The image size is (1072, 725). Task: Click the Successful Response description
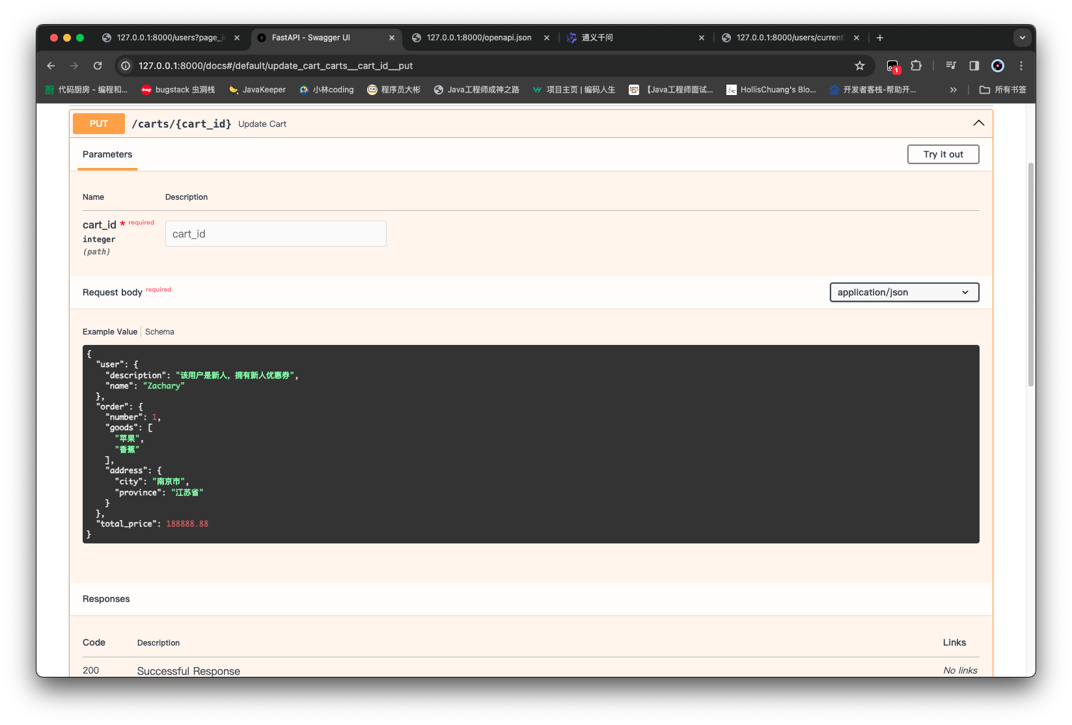189,671
